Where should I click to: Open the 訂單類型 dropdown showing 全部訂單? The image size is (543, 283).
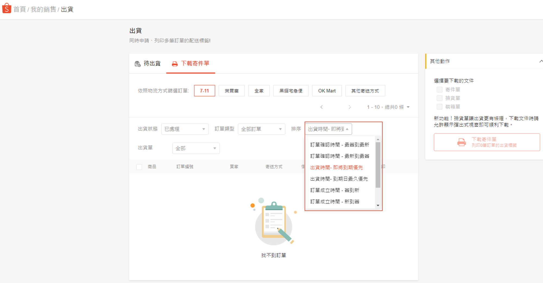[x=261, y=129]
